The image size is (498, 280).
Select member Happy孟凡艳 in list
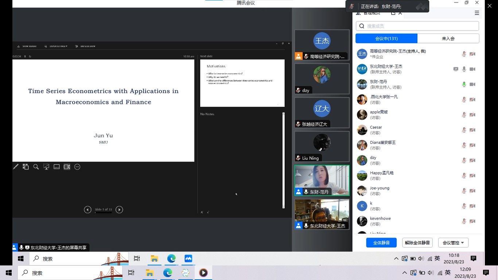[417, 176]
